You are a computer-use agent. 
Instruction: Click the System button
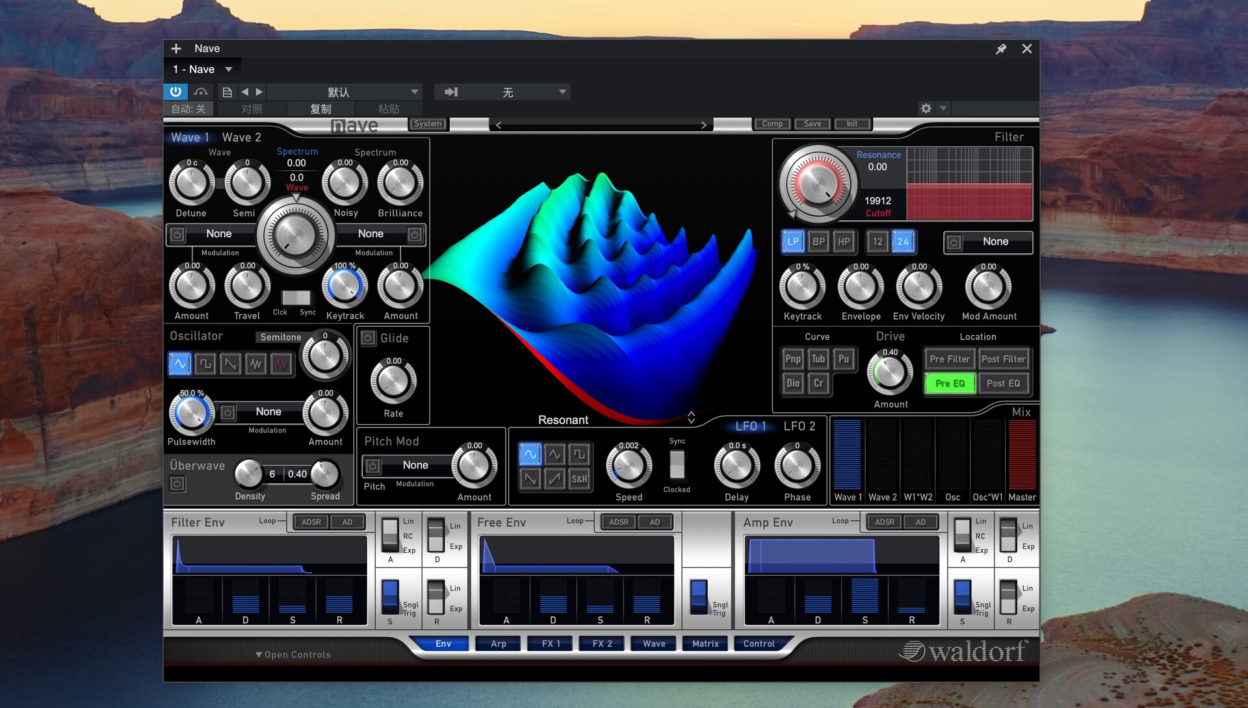428,124
